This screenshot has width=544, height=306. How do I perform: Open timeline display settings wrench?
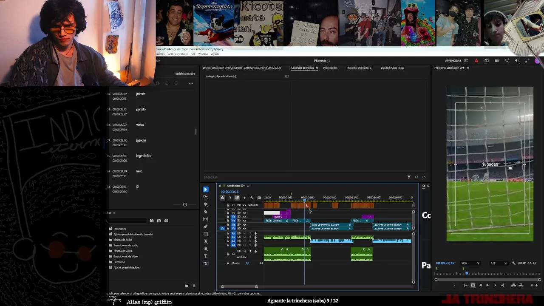pos(252,198)
